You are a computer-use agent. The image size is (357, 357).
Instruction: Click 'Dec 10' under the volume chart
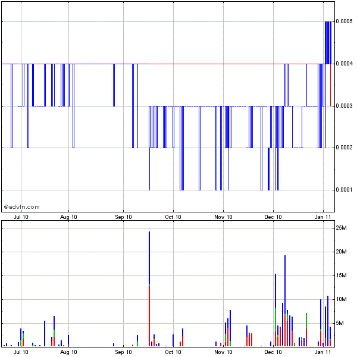(x=273, y=352)
